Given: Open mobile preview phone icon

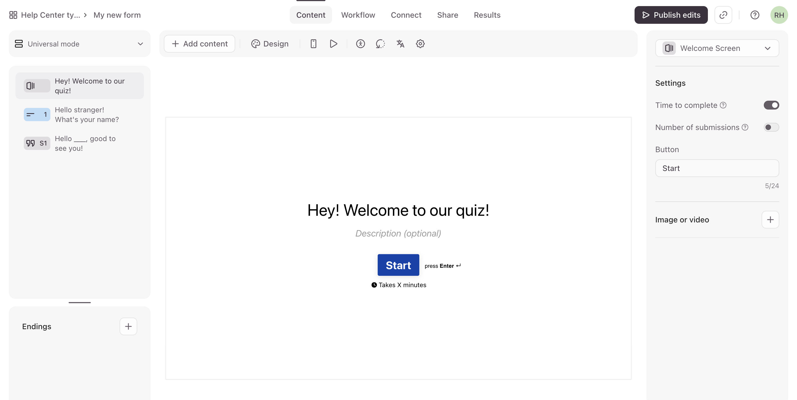Looking at the screenshot, I should point(314,44).
